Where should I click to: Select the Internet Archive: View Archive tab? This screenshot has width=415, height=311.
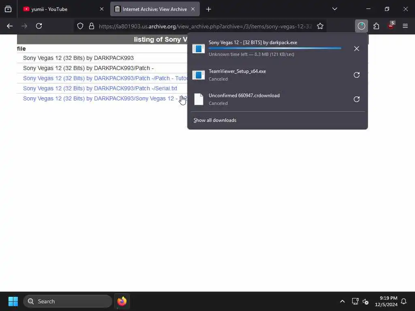155,9
